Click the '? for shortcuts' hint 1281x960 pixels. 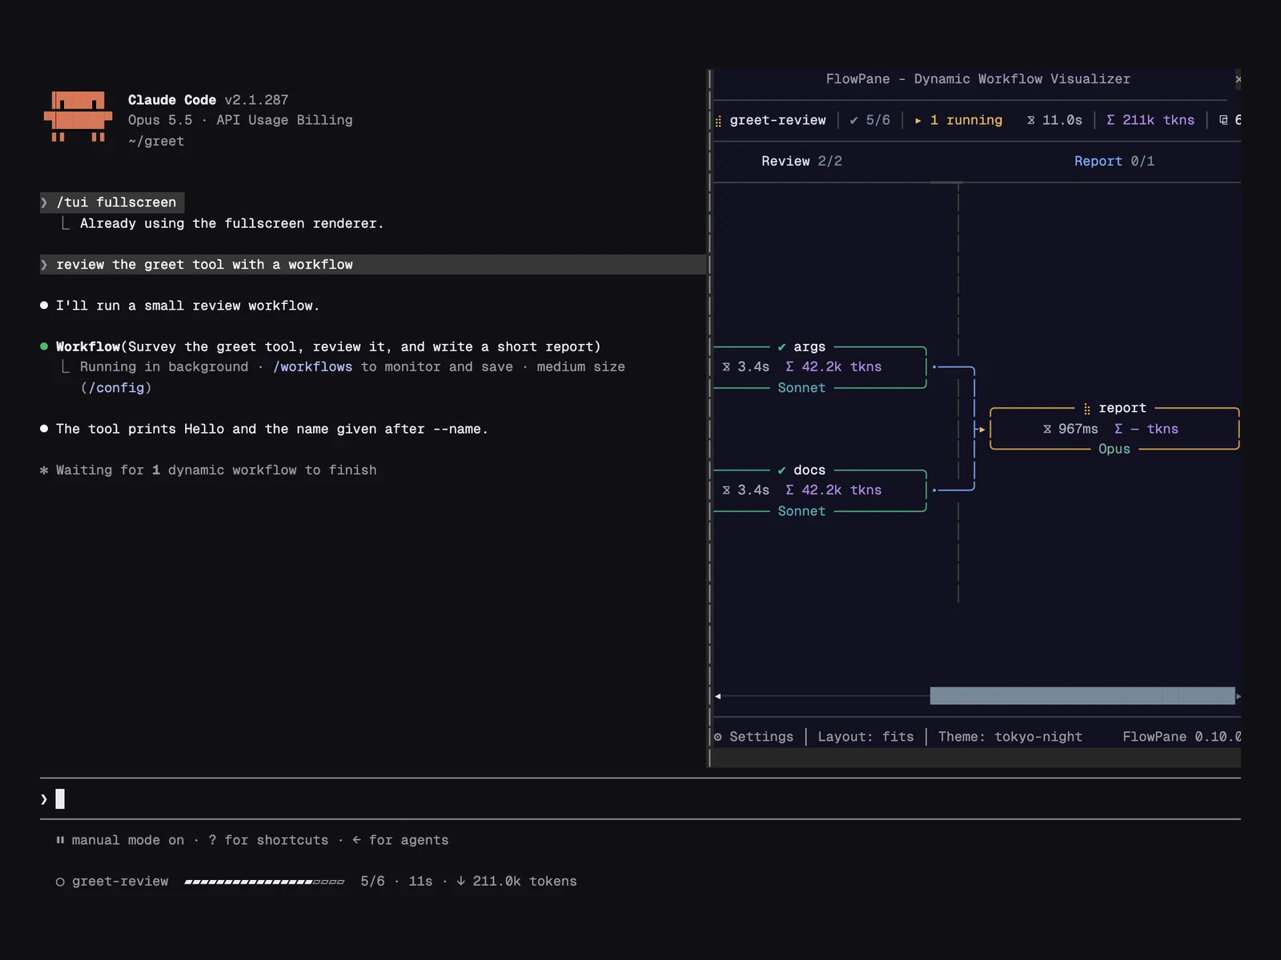268,840
